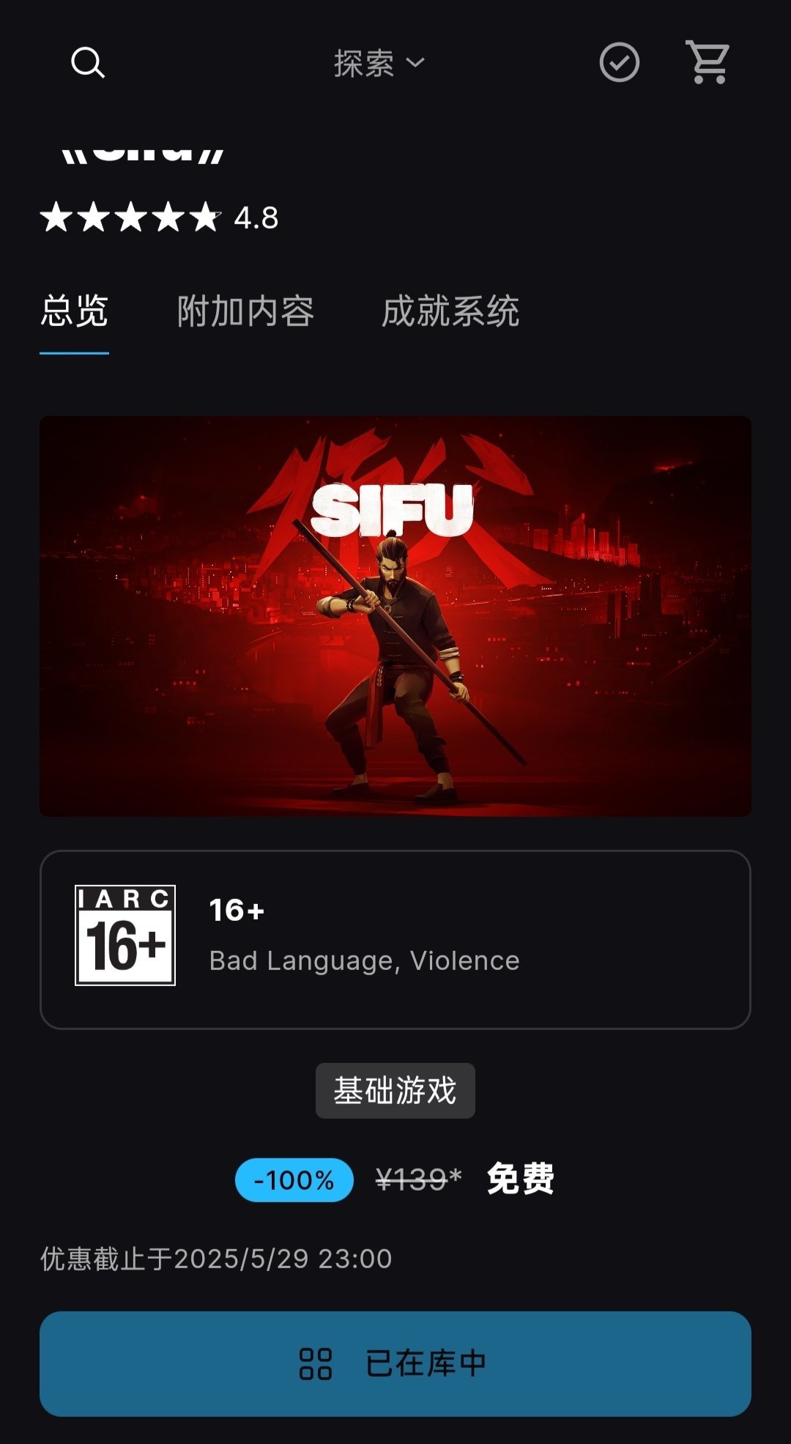Click the strikethrough ¥139 original price

click(418, 1180)
